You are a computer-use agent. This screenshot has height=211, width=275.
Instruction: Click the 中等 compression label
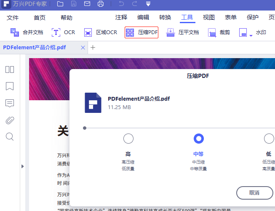coord(198,154)
